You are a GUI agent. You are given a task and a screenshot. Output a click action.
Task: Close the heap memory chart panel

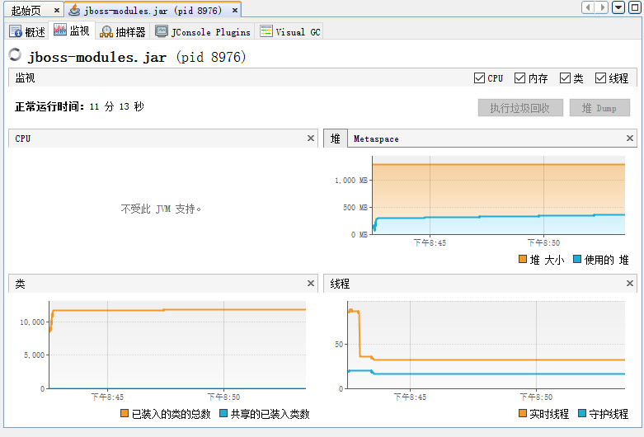click(630, 139)
